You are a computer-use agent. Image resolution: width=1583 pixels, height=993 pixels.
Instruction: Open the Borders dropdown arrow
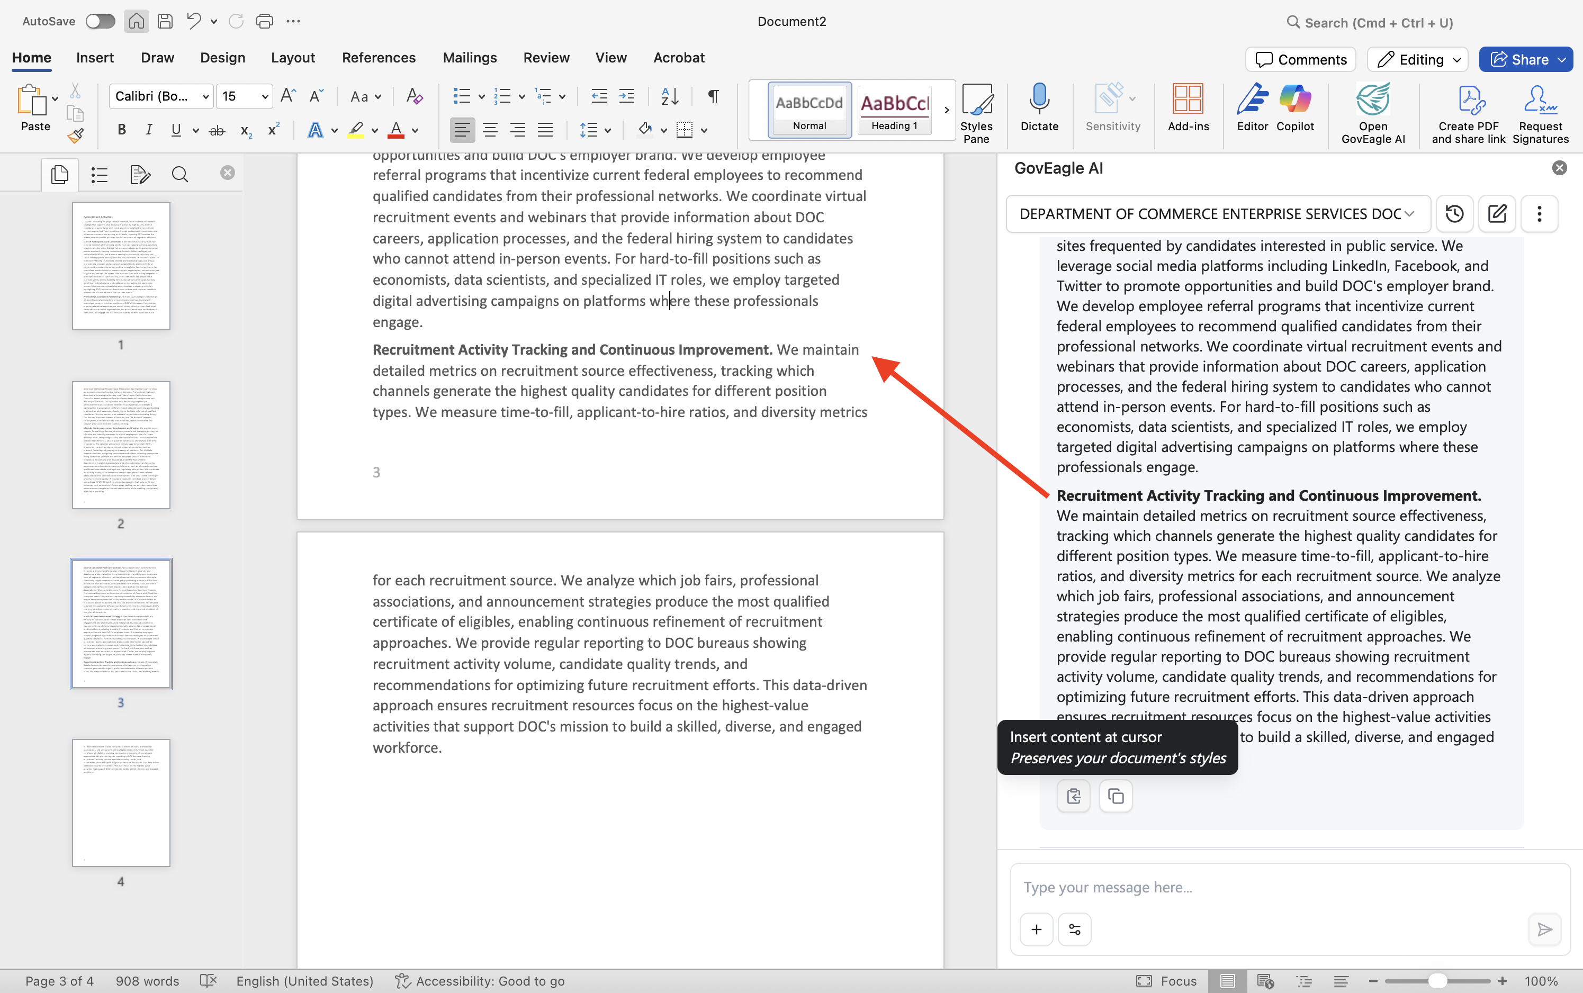point(704,131)
